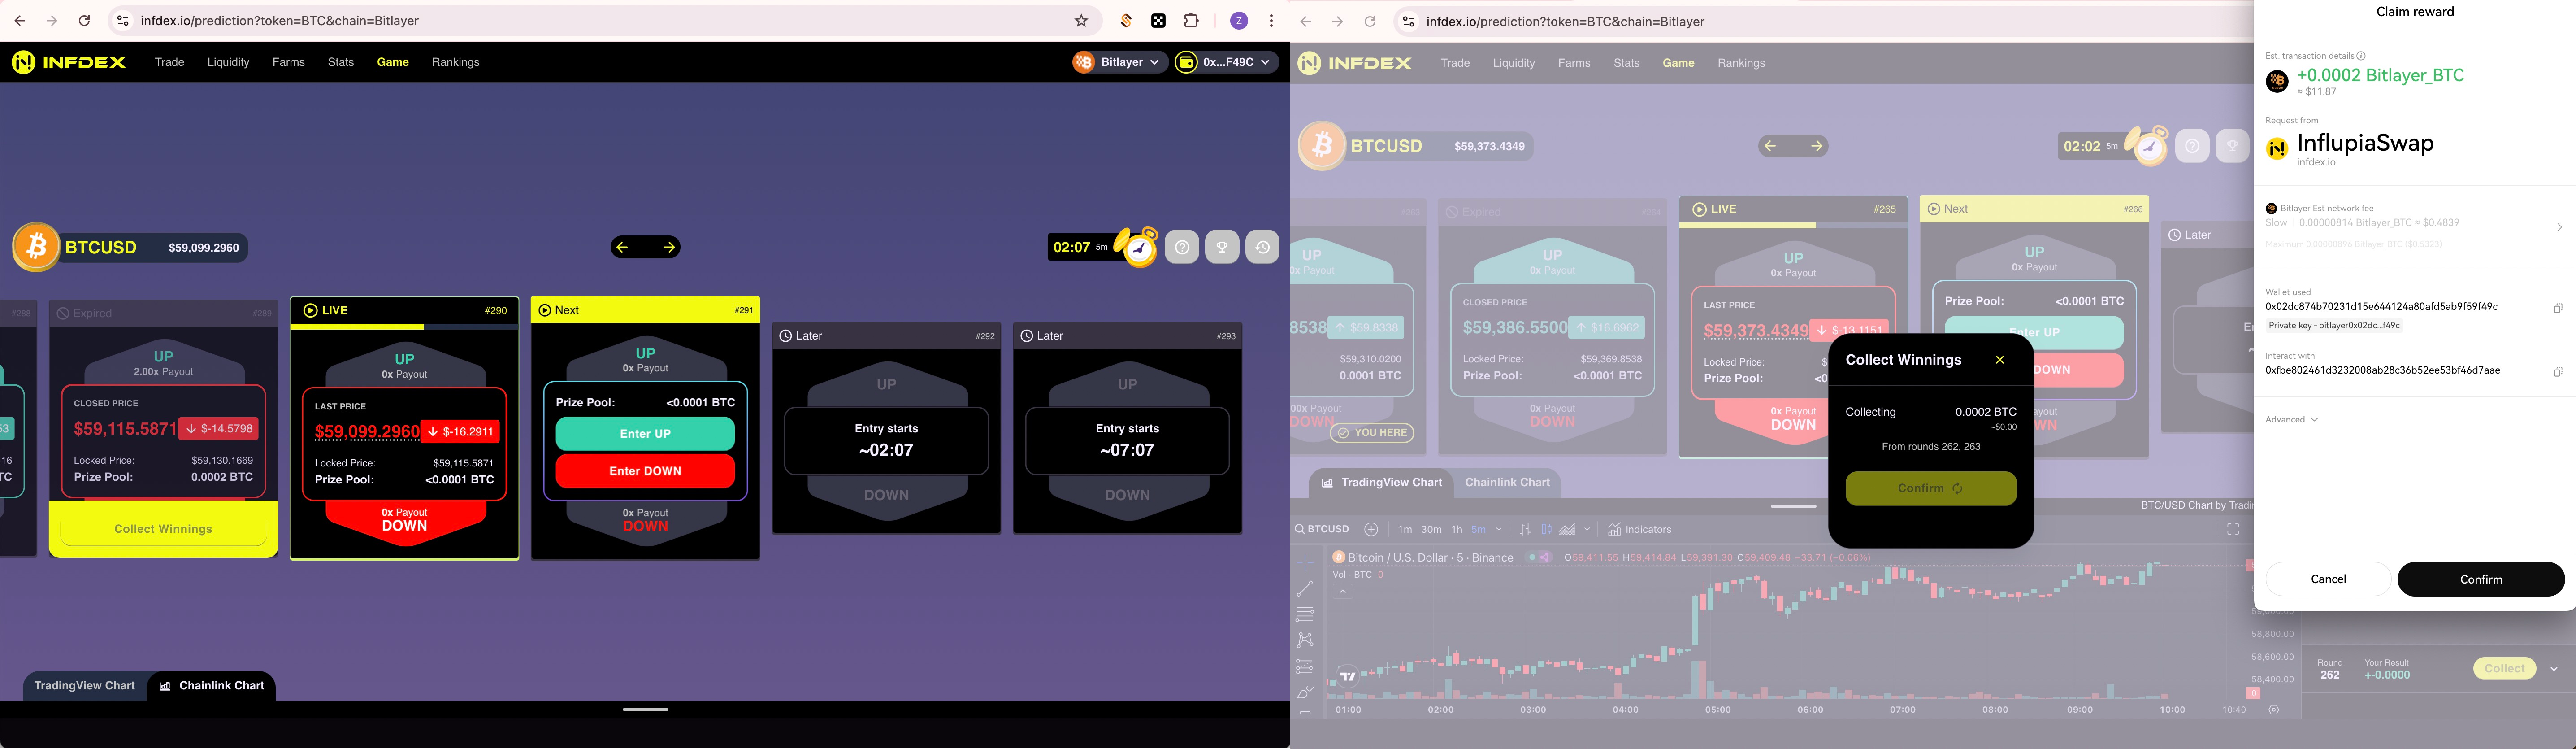
Task: Confirm the Claim reward transaction
Action: (2480, 579)
